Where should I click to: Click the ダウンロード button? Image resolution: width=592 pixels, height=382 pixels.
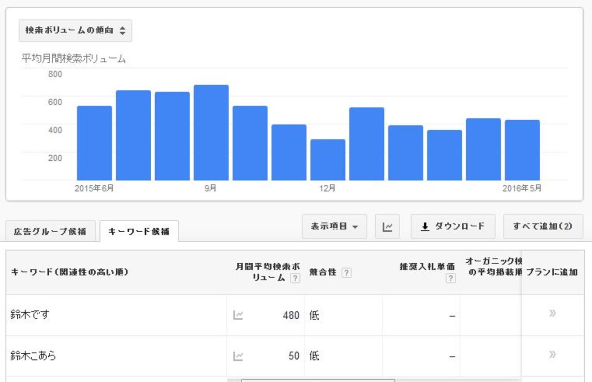click(x=453, y=226)
